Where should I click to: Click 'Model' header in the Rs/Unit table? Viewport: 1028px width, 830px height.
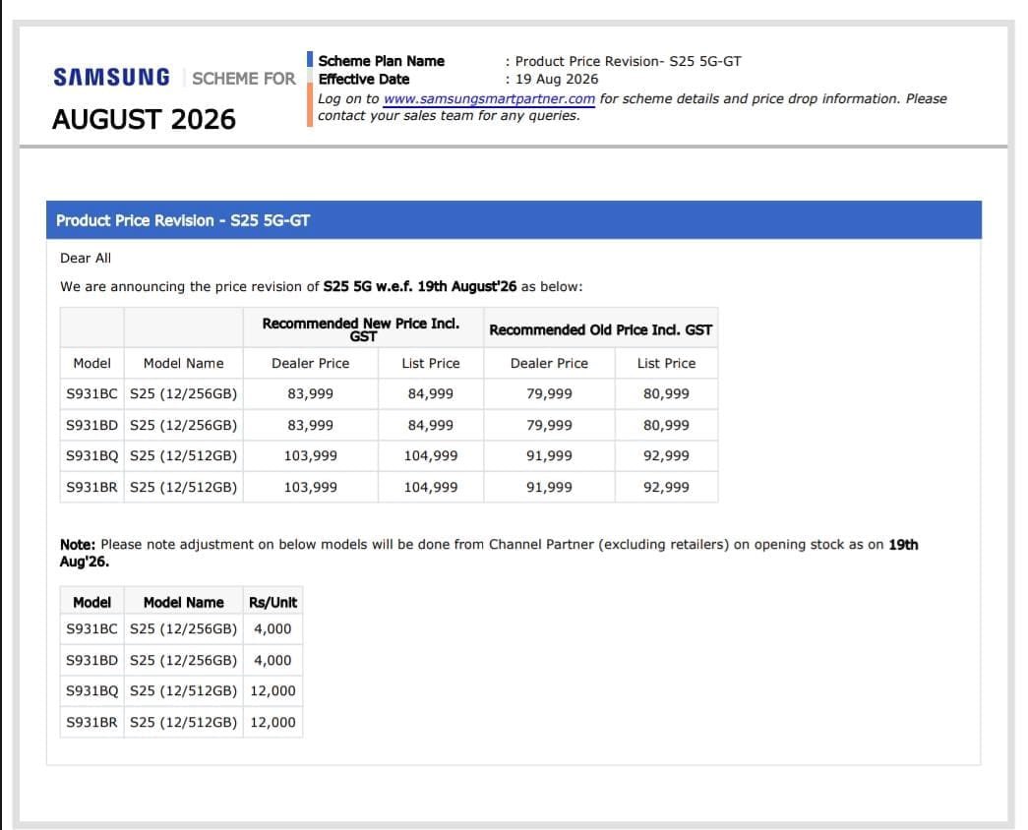91,603
